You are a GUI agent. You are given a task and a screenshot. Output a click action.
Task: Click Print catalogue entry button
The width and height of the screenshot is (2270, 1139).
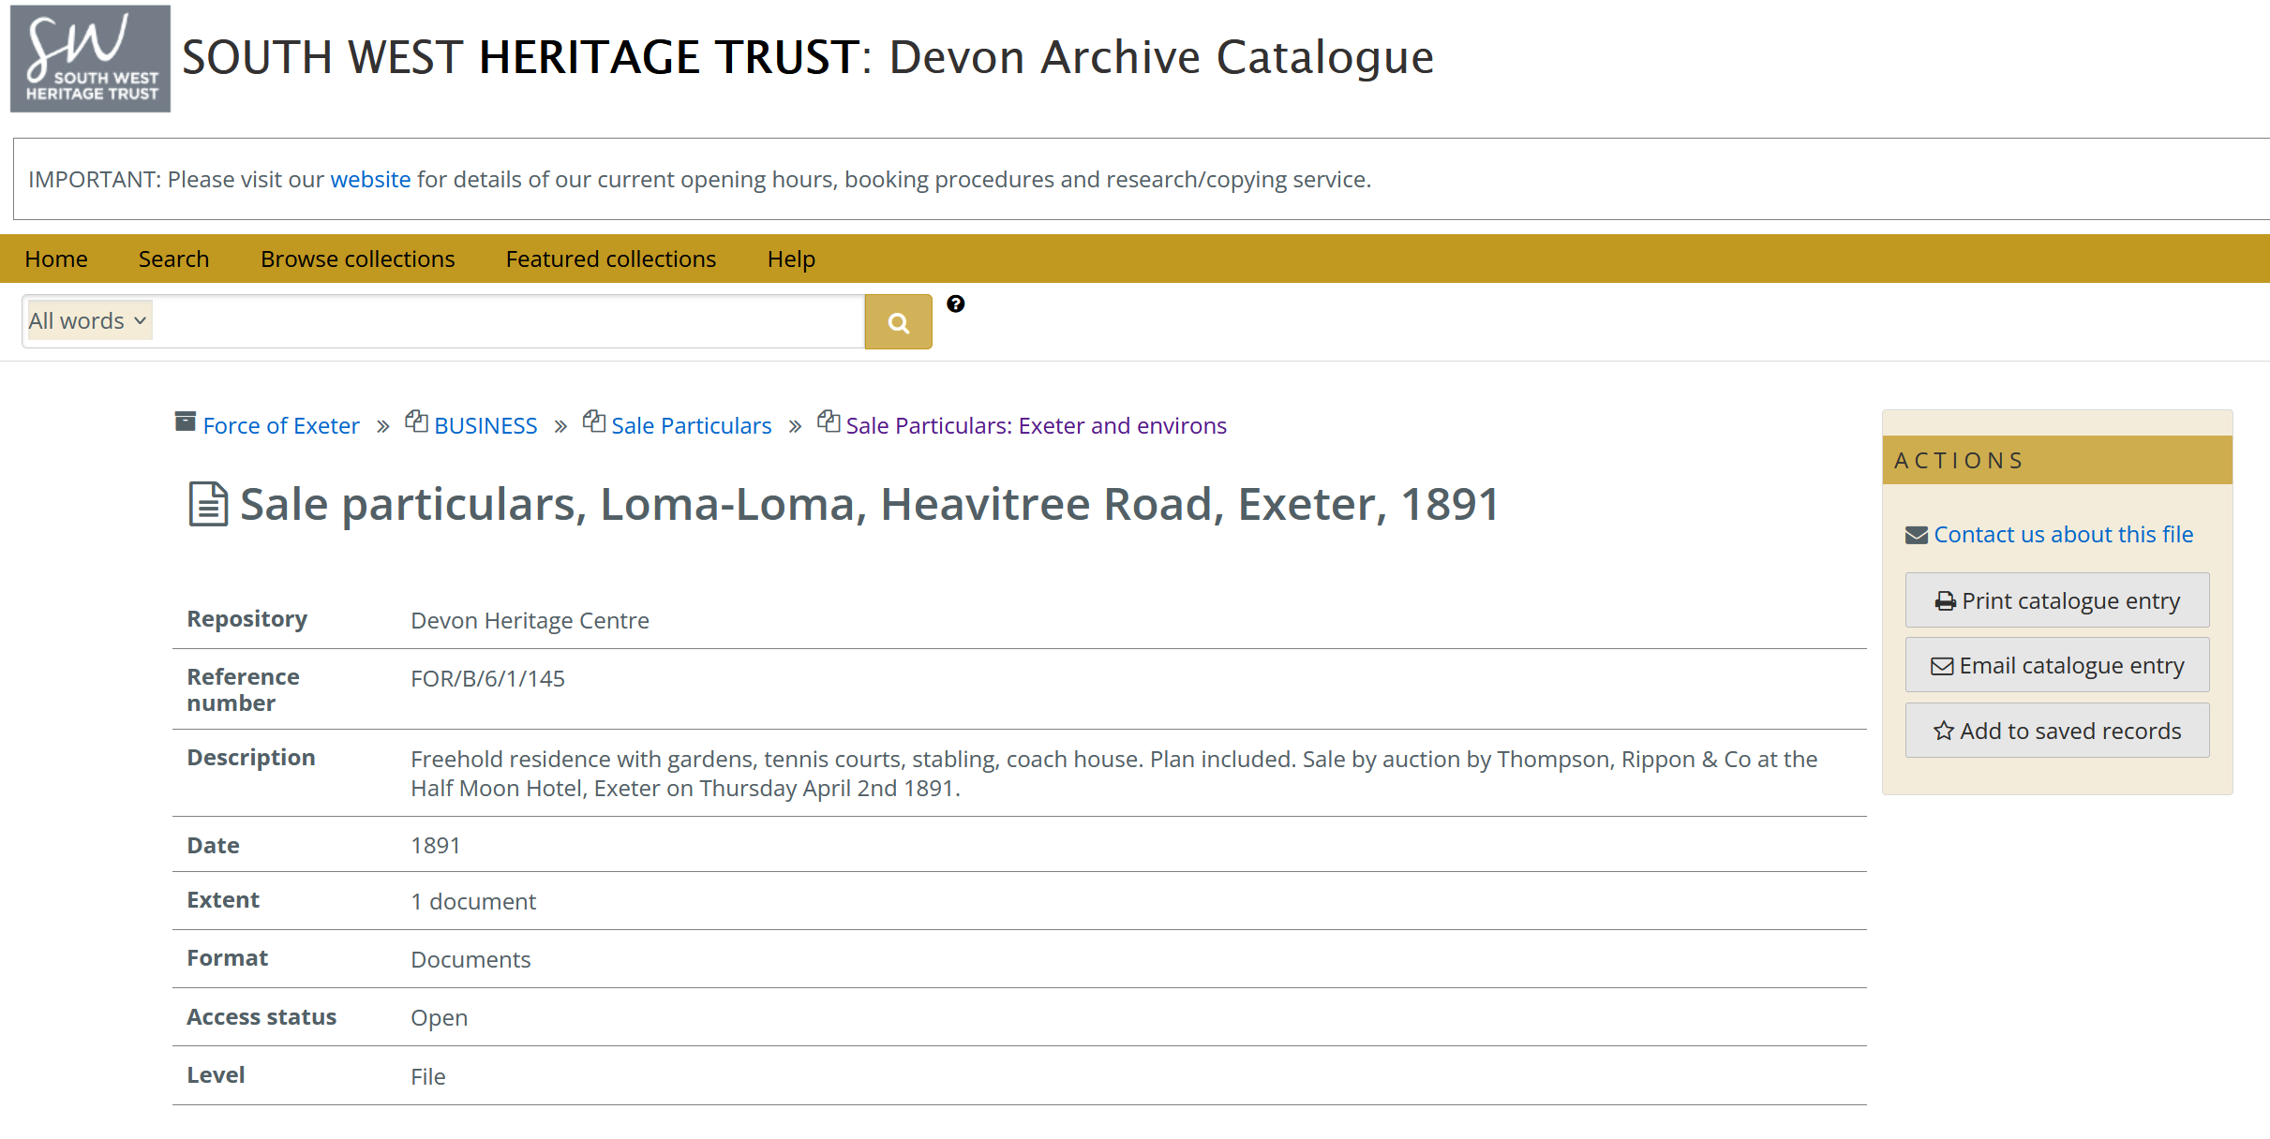[x=2057, y=600]
